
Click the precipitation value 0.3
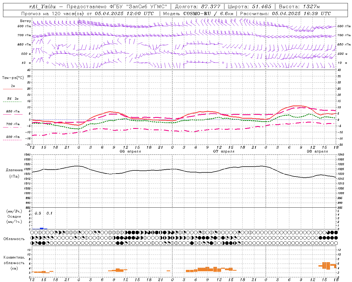(x=38, y=213)
